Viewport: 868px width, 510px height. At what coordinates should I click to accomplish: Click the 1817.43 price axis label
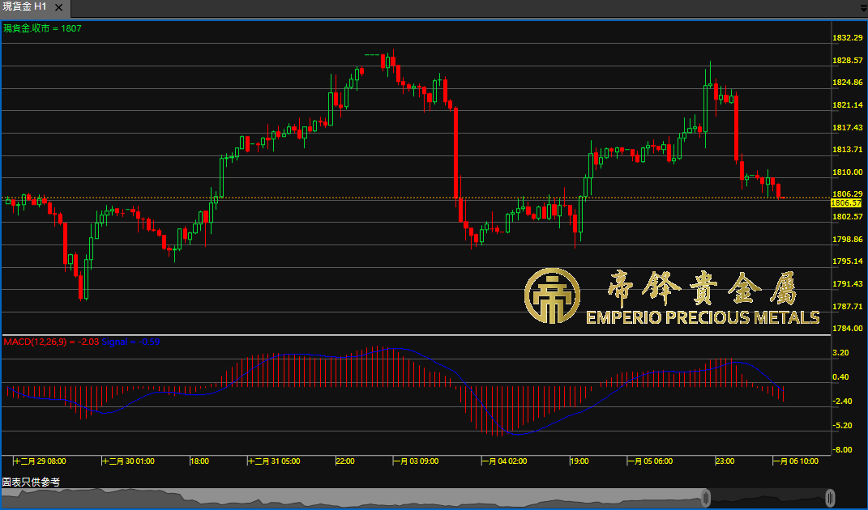pyautogui.click(x=848, y=127)
